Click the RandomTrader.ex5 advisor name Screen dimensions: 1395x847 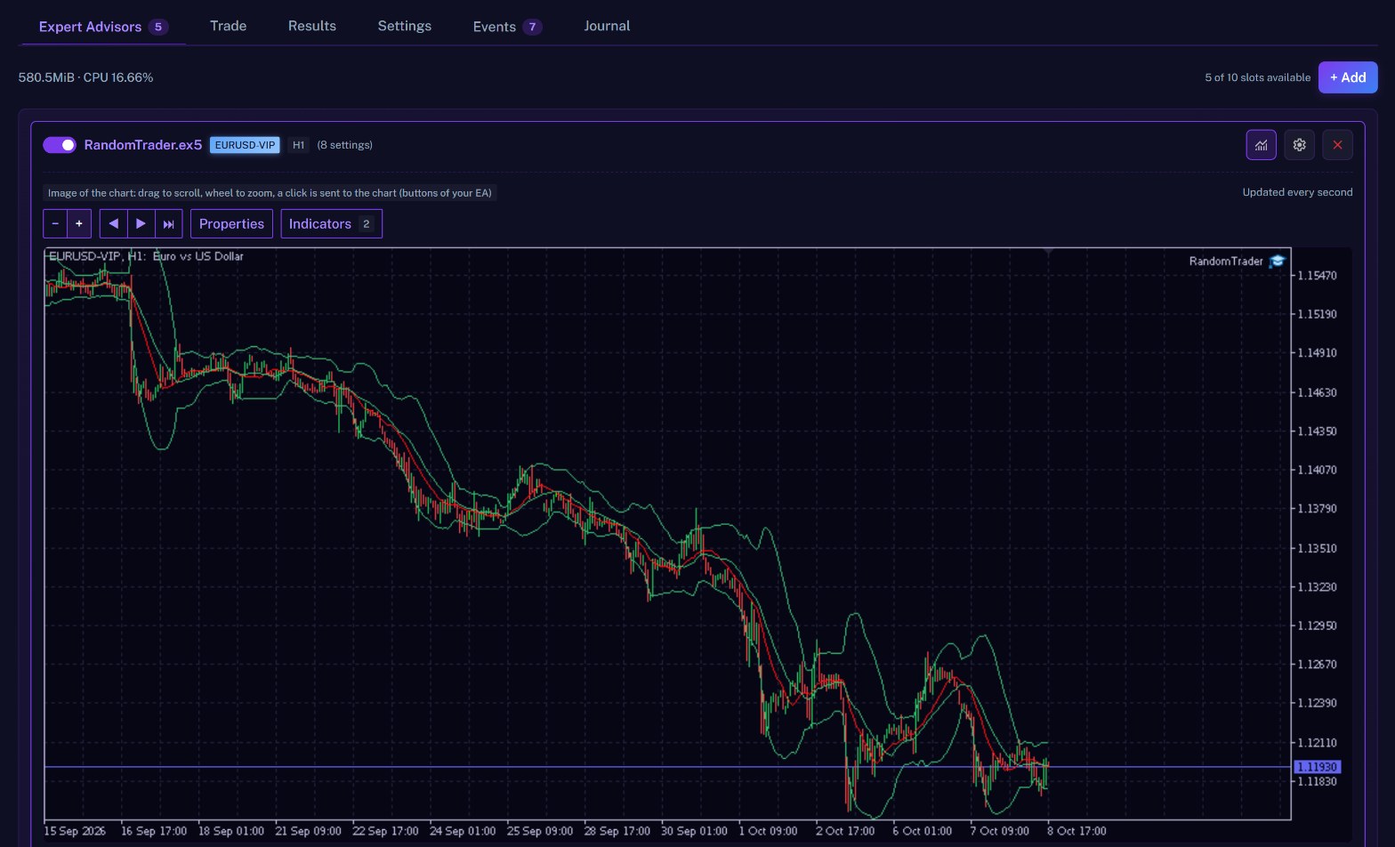click(x=143, y=145)
